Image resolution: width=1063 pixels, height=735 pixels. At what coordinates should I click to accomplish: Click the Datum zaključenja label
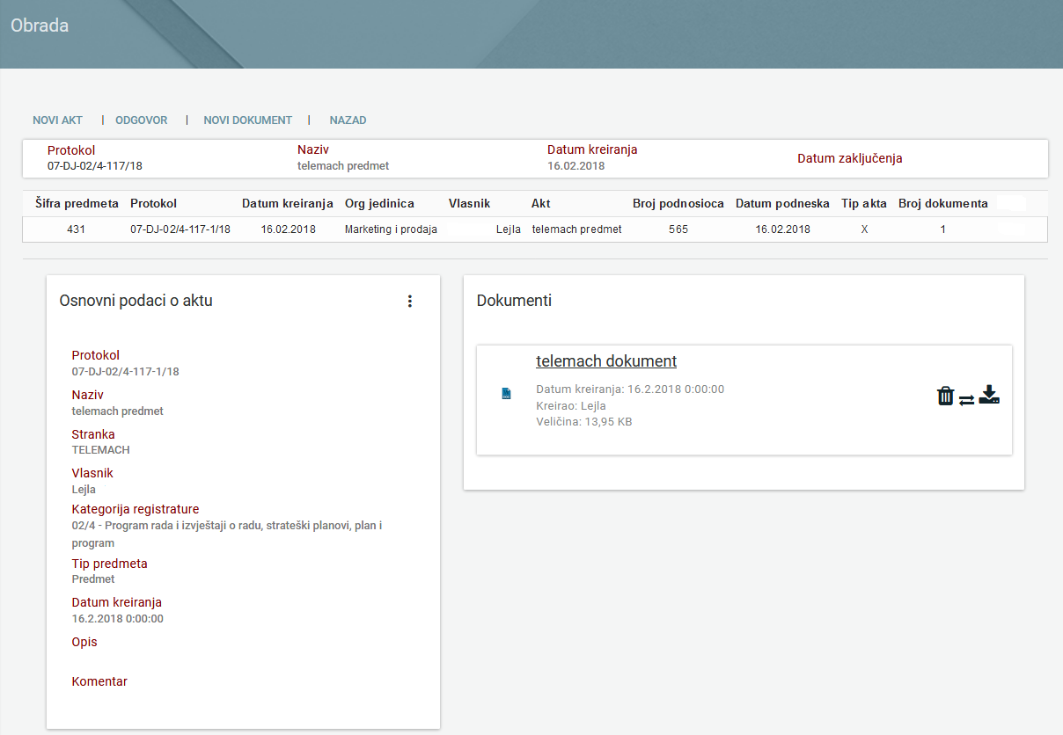click(850, 159)
